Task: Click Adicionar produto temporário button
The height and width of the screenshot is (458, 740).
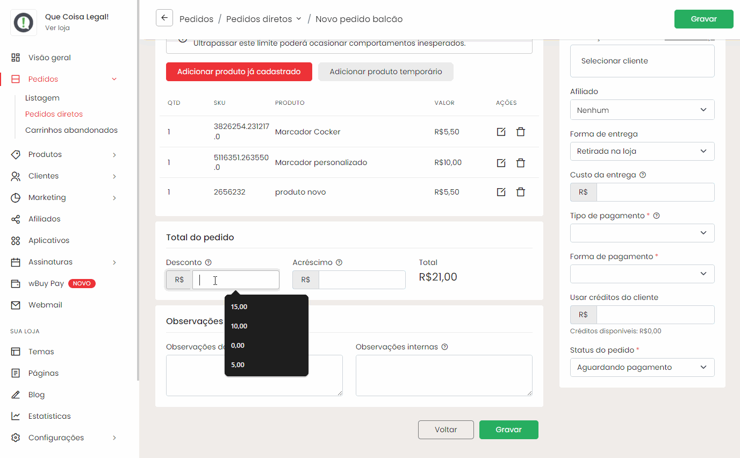Action: 385,72
